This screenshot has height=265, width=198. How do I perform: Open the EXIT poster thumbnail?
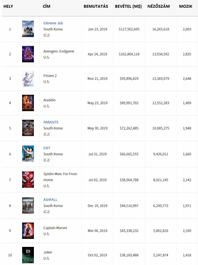28,154
